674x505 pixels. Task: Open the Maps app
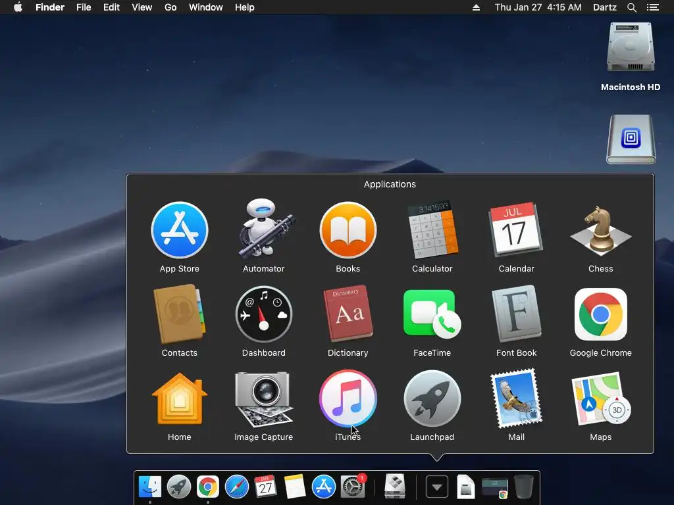pos(600,398)
